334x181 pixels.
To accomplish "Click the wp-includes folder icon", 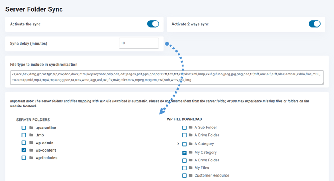I will click(31, 158).
